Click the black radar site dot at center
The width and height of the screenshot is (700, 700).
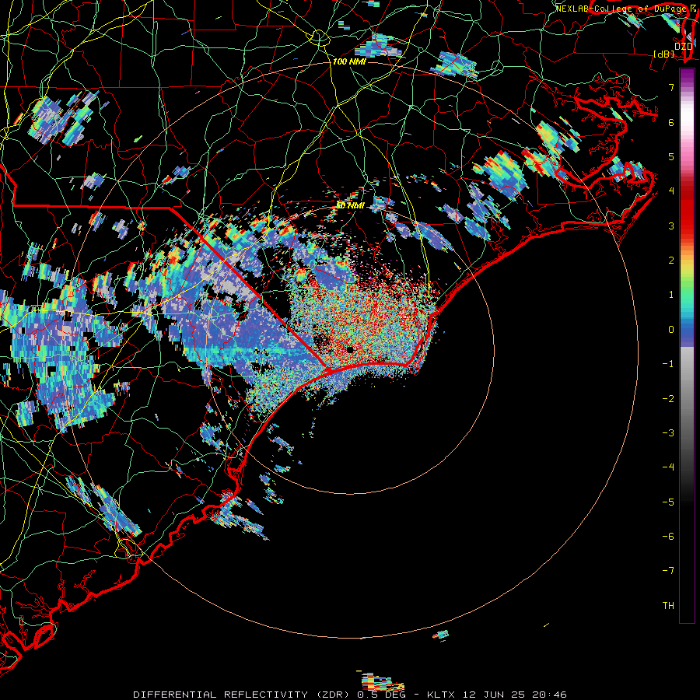tap(350, 349)
